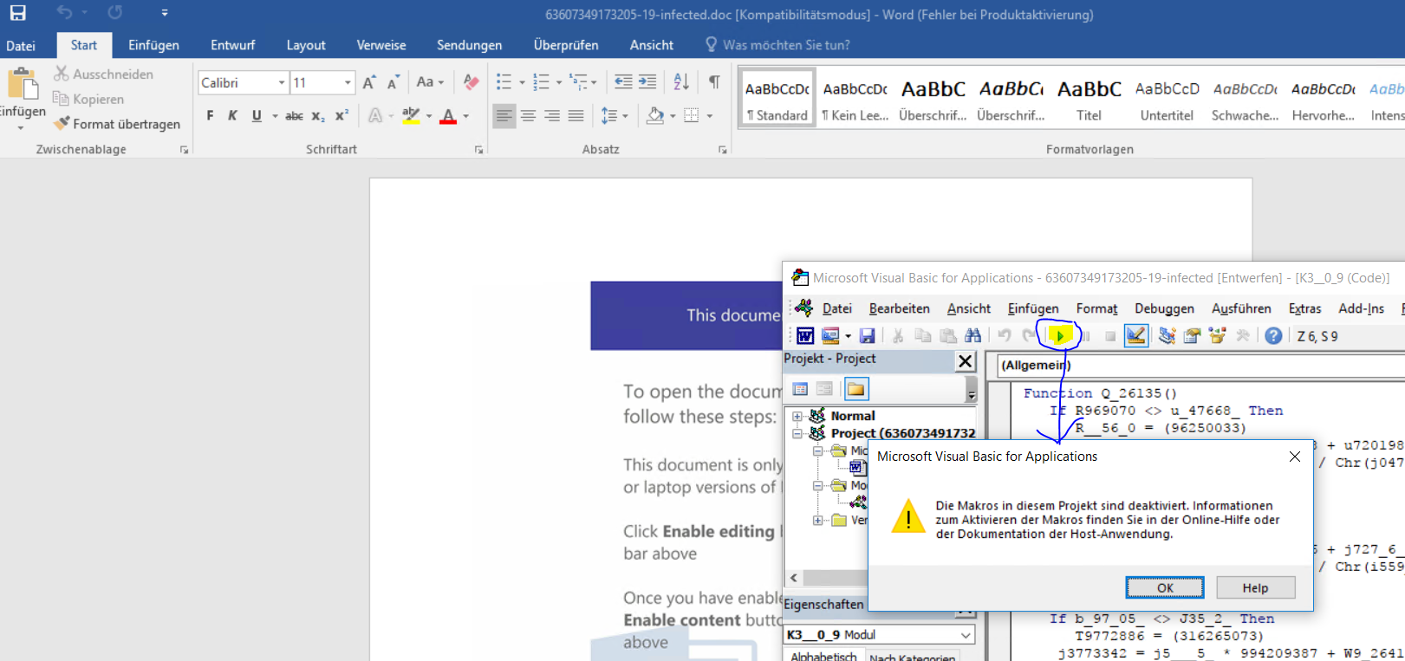This screenshot has width=1405, height=661.
Task: Decrease paragraph indent
Action: tap(623, 82)
